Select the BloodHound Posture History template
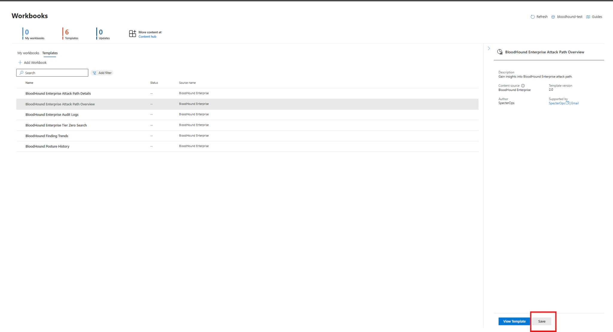This screenshot has height=332, width=613. [x=47, y=146]
